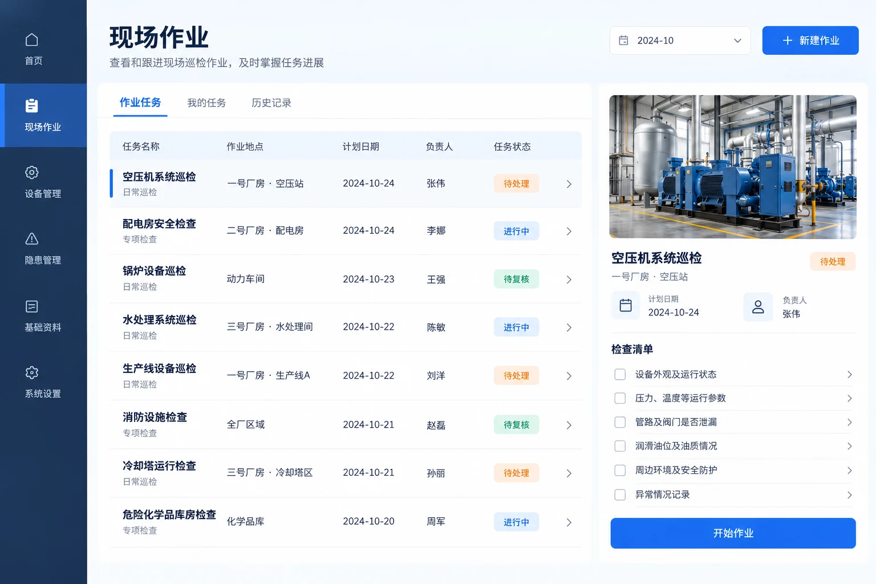Click the plus icon in 新建作业
Screen dimensions: 876x584
(788, 40)
